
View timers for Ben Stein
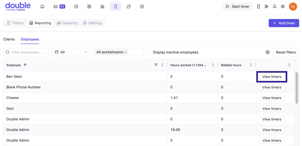tap(272, 77)
